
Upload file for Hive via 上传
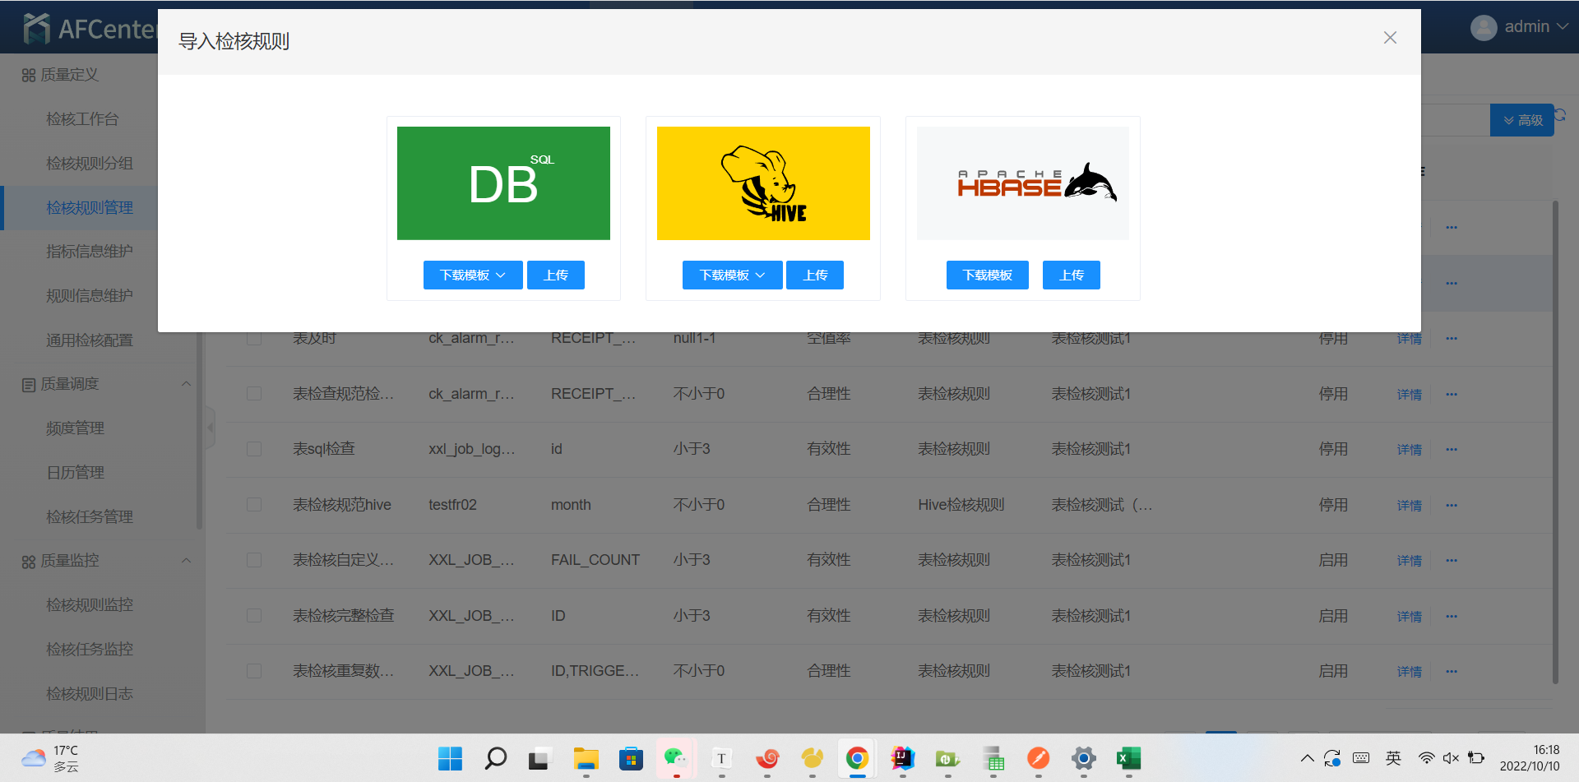(x=815, y=275)
